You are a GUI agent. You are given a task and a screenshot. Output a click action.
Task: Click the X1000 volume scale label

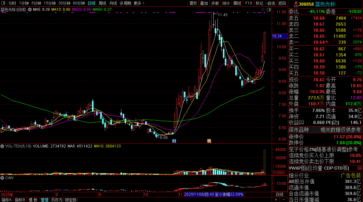(278, 173)
